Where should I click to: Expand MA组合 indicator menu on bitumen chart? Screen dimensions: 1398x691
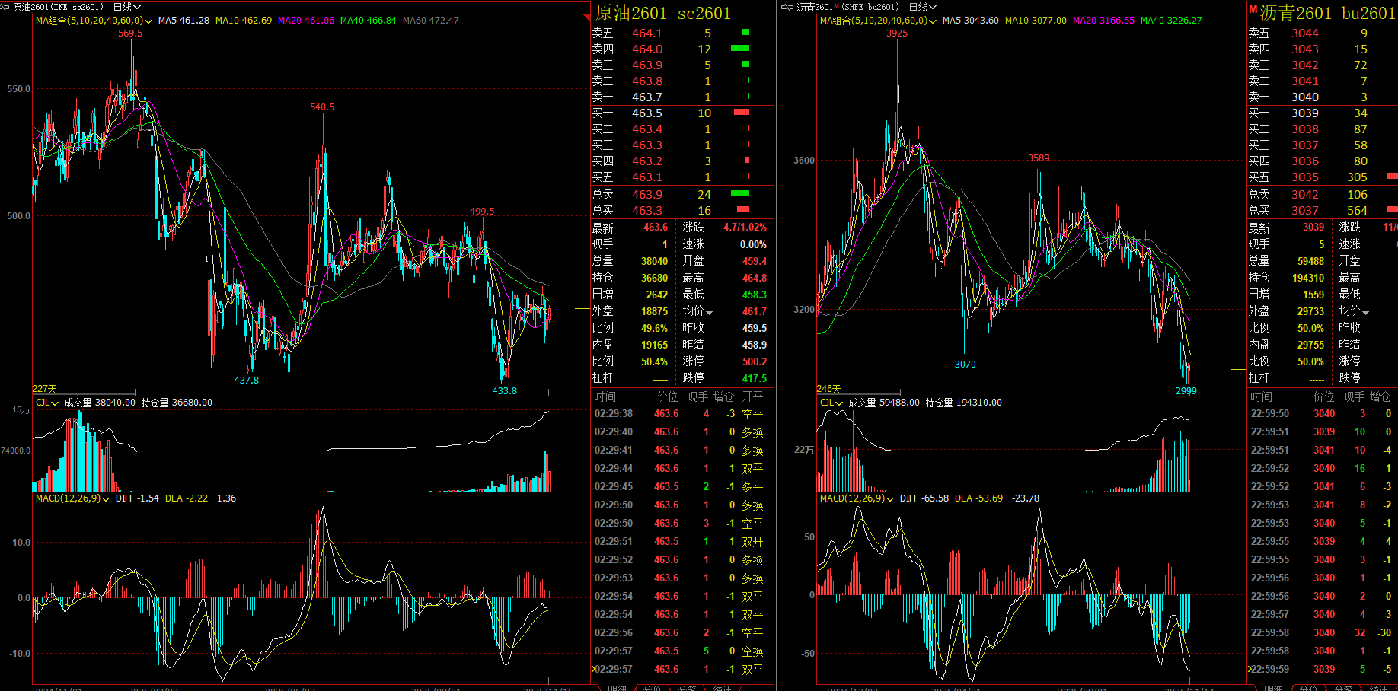pos(932,21)
